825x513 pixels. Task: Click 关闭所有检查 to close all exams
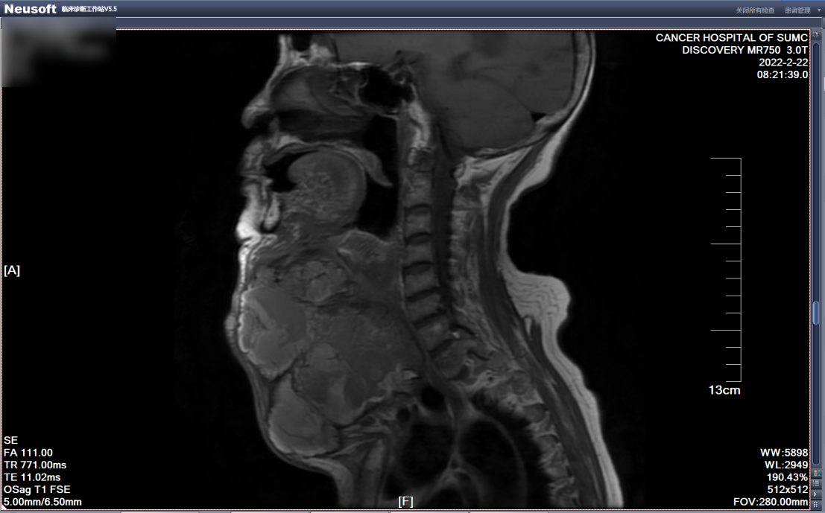[x=755, y=10]
